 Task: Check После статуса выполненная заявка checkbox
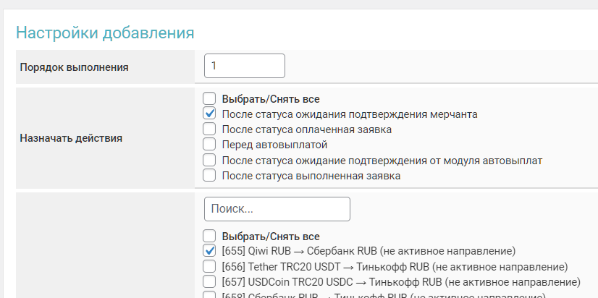pyautogui.click(x=209, y=175)
